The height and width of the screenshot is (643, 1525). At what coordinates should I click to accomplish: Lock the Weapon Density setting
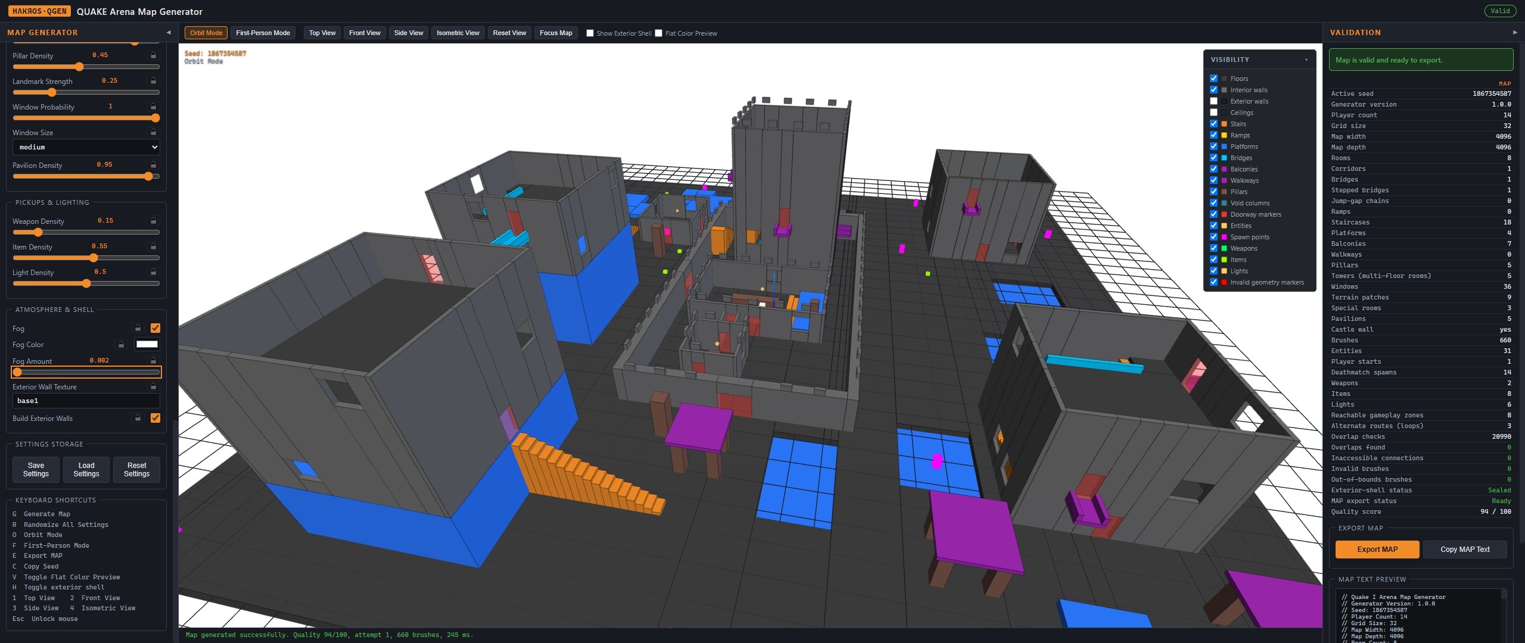[x=153, y=221]
